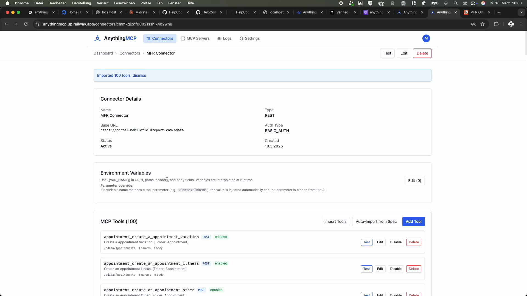Bookmark this page with the star icon
This screenshot has height=296, width=527.
483,24
